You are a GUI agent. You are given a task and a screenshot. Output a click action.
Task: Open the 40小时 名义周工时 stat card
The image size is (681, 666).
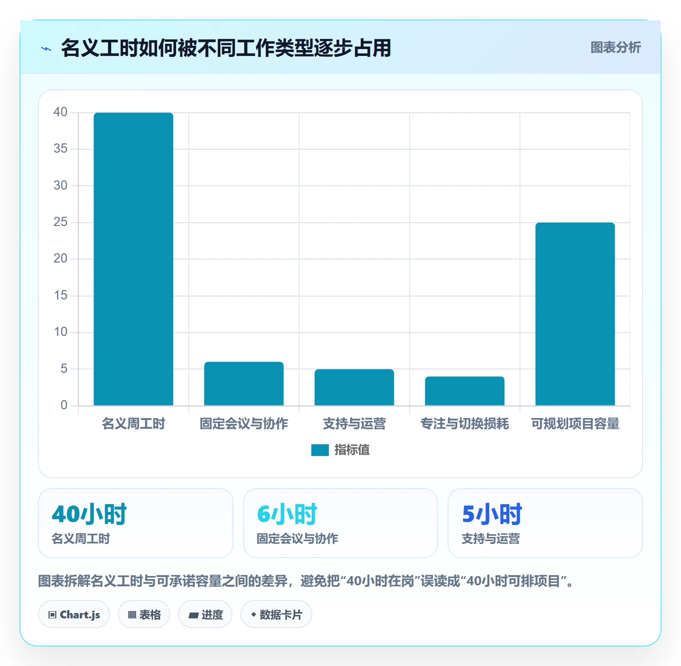[x=136, y=523]
